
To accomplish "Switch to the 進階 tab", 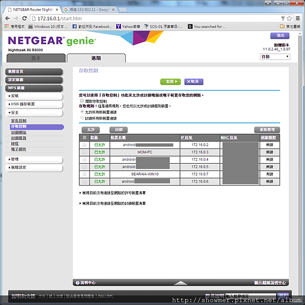I will pyautogui.click(x=96, y=58).
